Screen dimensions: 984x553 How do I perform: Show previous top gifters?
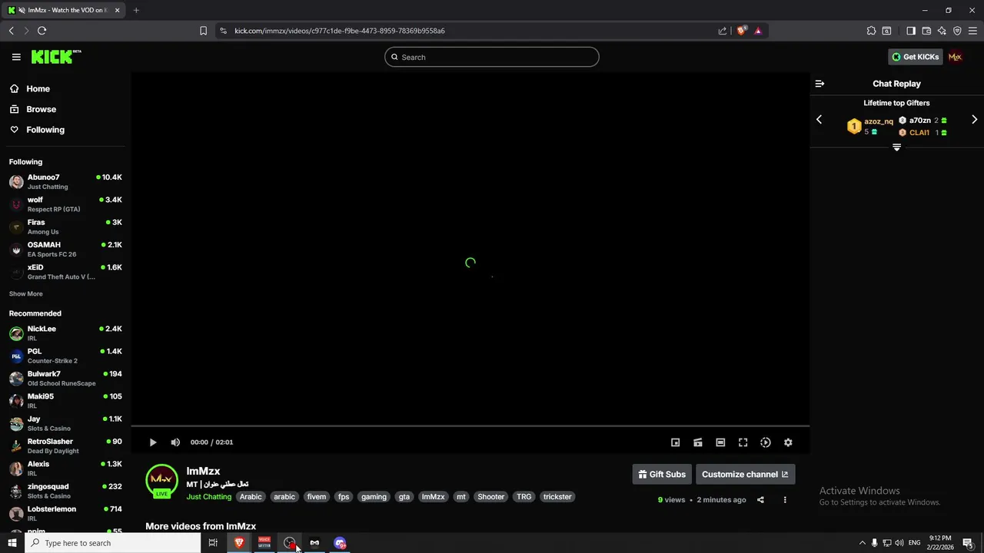tap(819, 120)
